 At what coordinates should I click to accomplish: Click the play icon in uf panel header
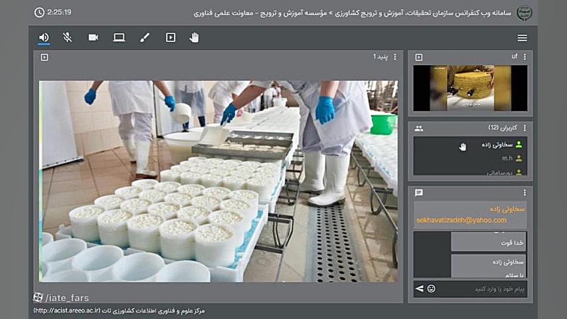pos(419,57)
